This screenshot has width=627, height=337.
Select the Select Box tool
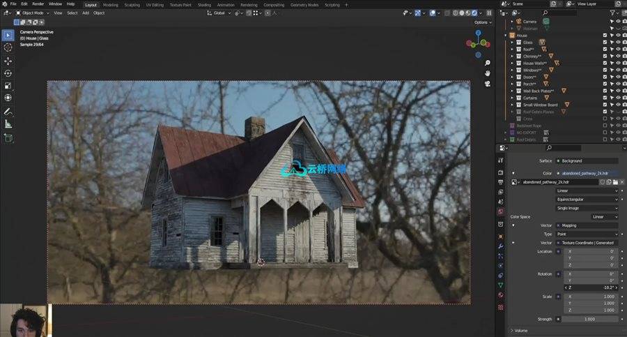(8, 36)
